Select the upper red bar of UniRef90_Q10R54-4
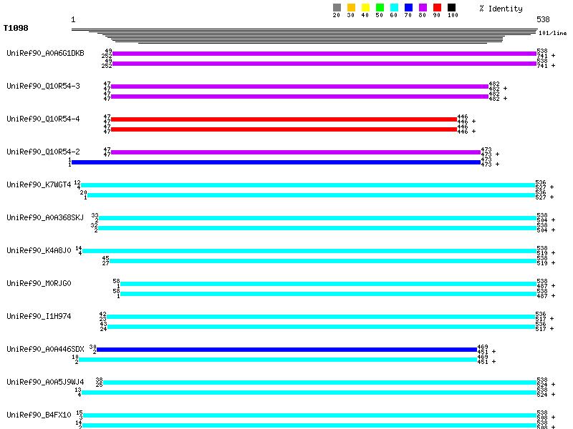 click(284, 119)
